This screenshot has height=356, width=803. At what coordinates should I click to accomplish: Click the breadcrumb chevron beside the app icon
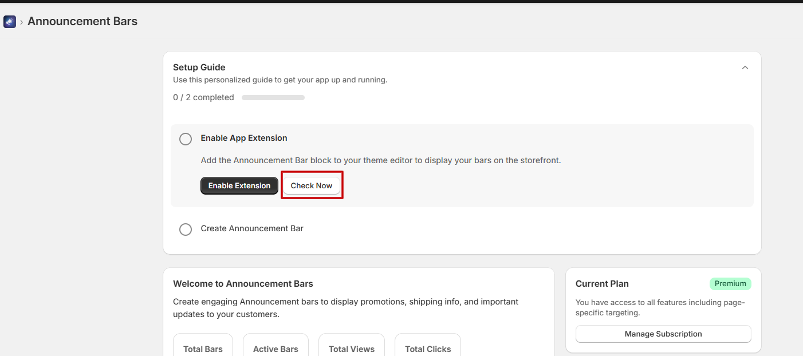[21, 22]
